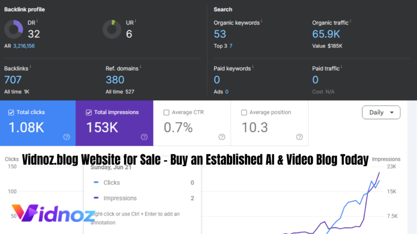The height and width of the screenshot is (234, 417).
Task: Click the annotation hint text in tooltip
Action: coord(135,218)
